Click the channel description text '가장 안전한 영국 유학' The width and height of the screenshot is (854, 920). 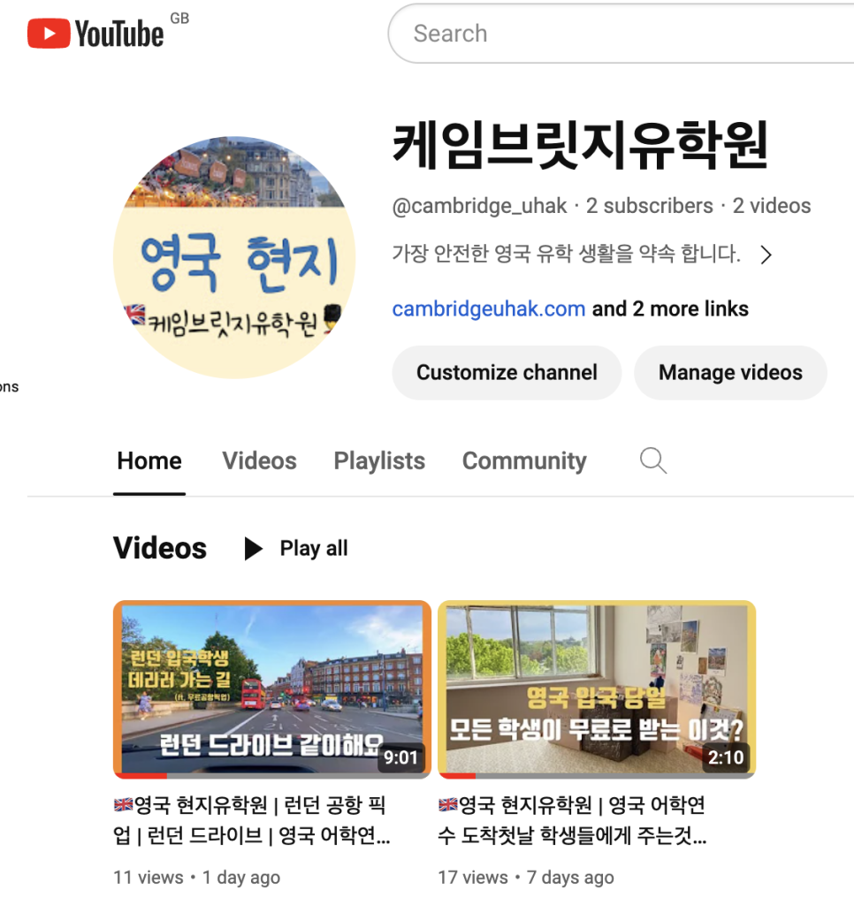point(566,254)
